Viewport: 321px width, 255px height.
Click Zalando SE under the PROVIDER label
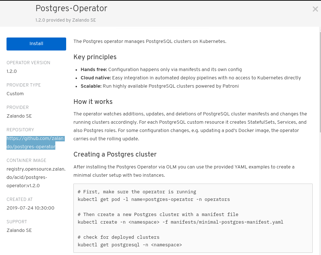point(19,116)
